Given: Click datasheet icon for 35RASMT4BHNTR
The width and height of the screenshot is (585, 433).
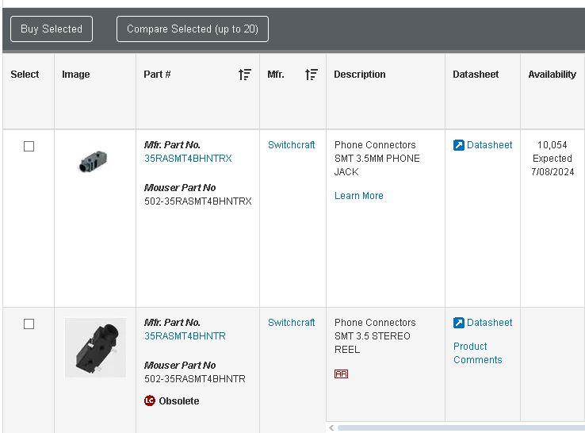Looking at the screenshot, I should tap(459, 323).
